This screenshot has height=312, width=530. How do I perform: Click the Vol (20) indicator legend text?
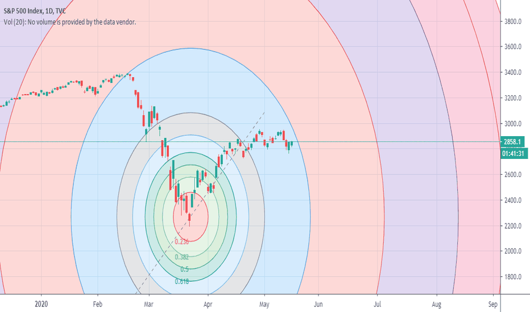pos(69,22)
